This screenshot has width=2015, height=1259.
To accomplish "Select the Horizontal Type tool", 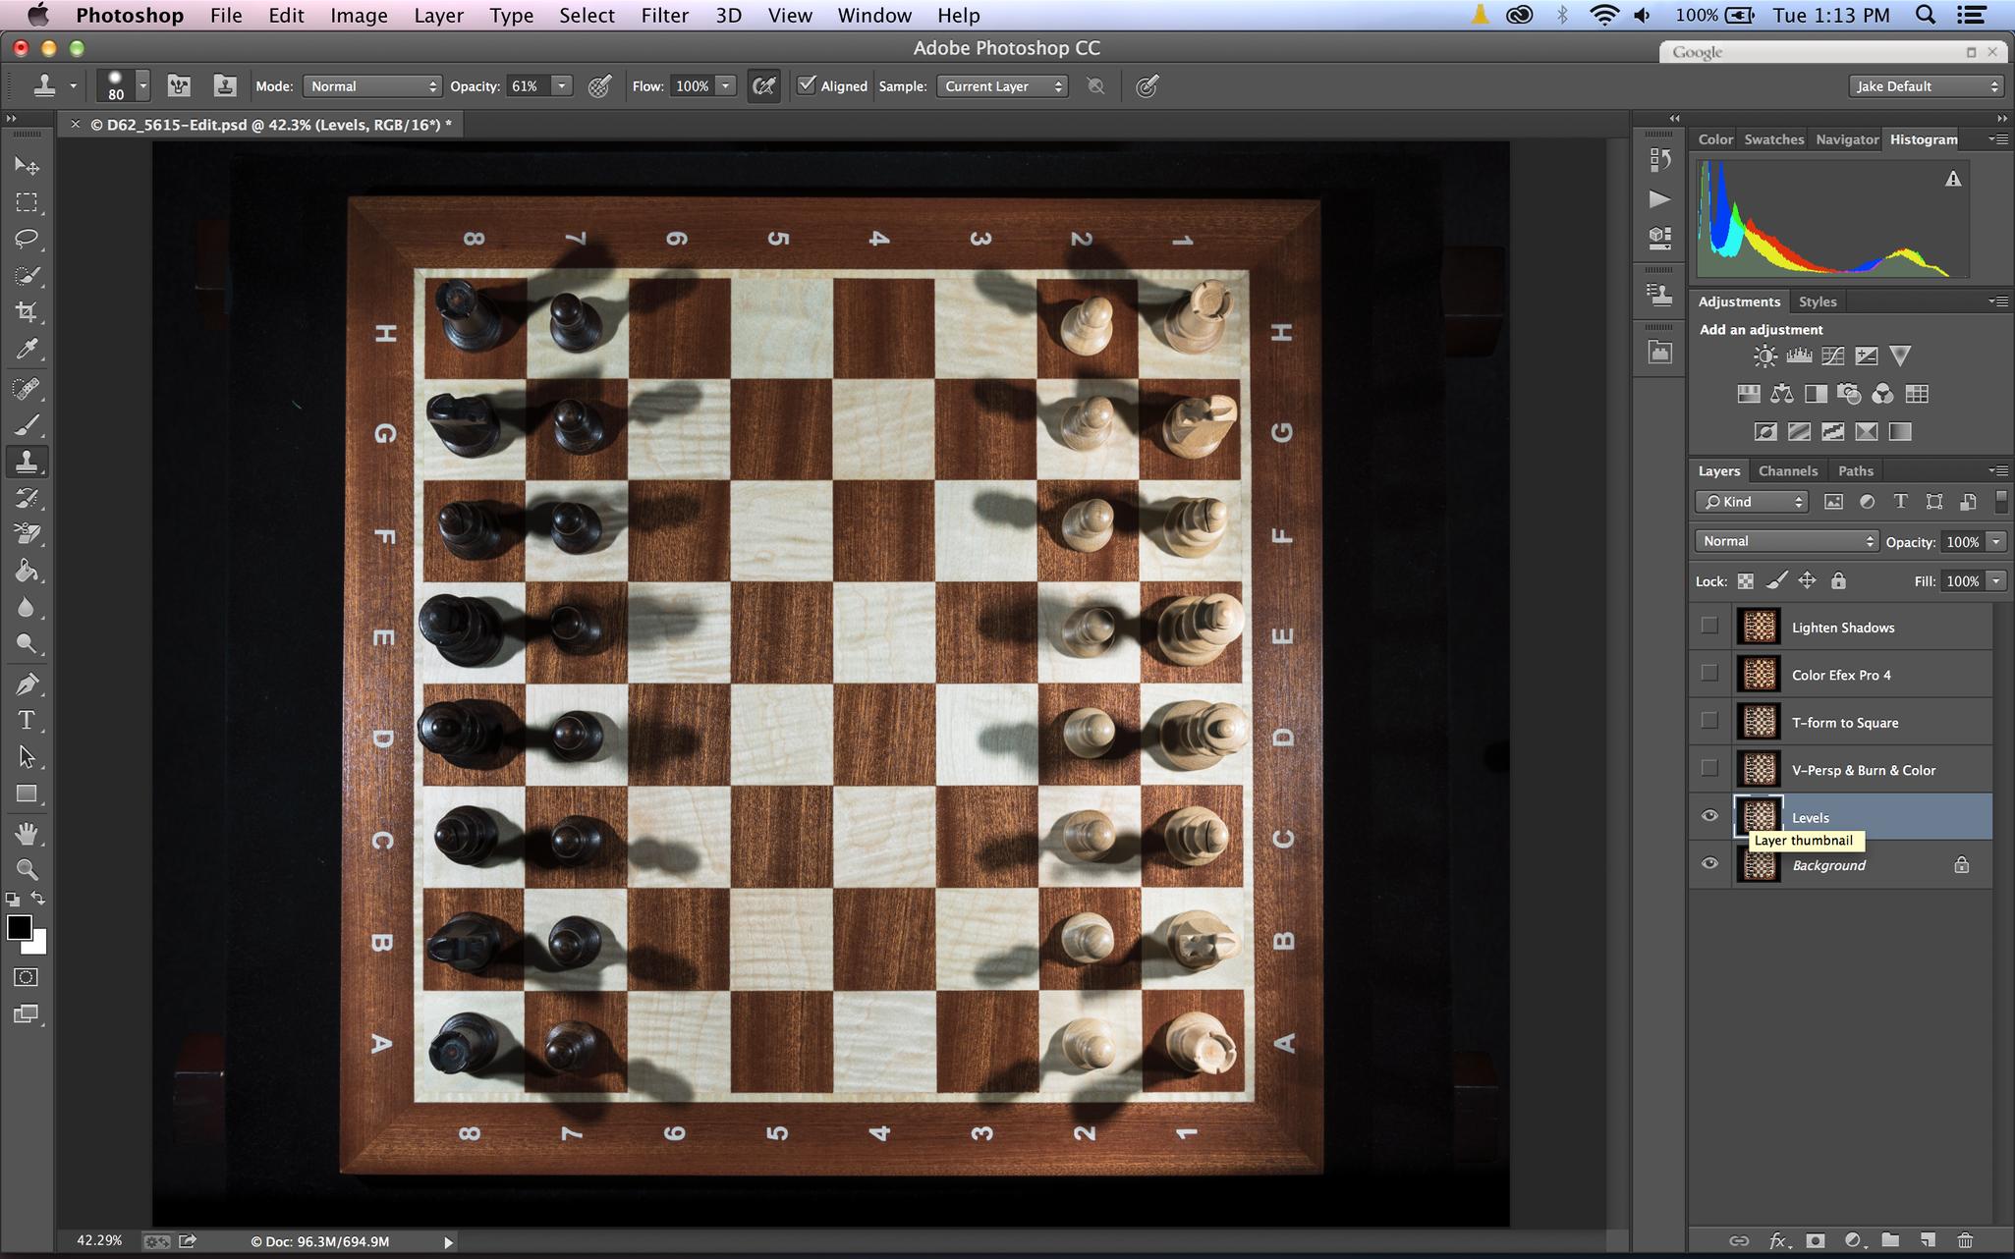I will [x=27, y=720].
